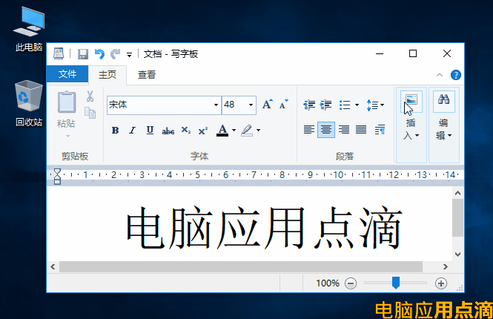Align text left

308,130
